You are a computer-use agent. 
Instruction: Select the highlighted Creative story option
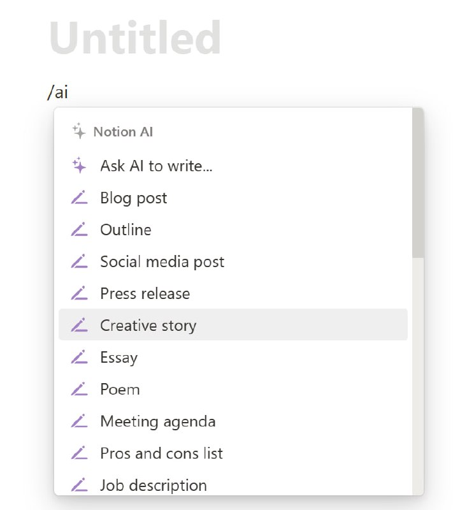coord(148,325)
